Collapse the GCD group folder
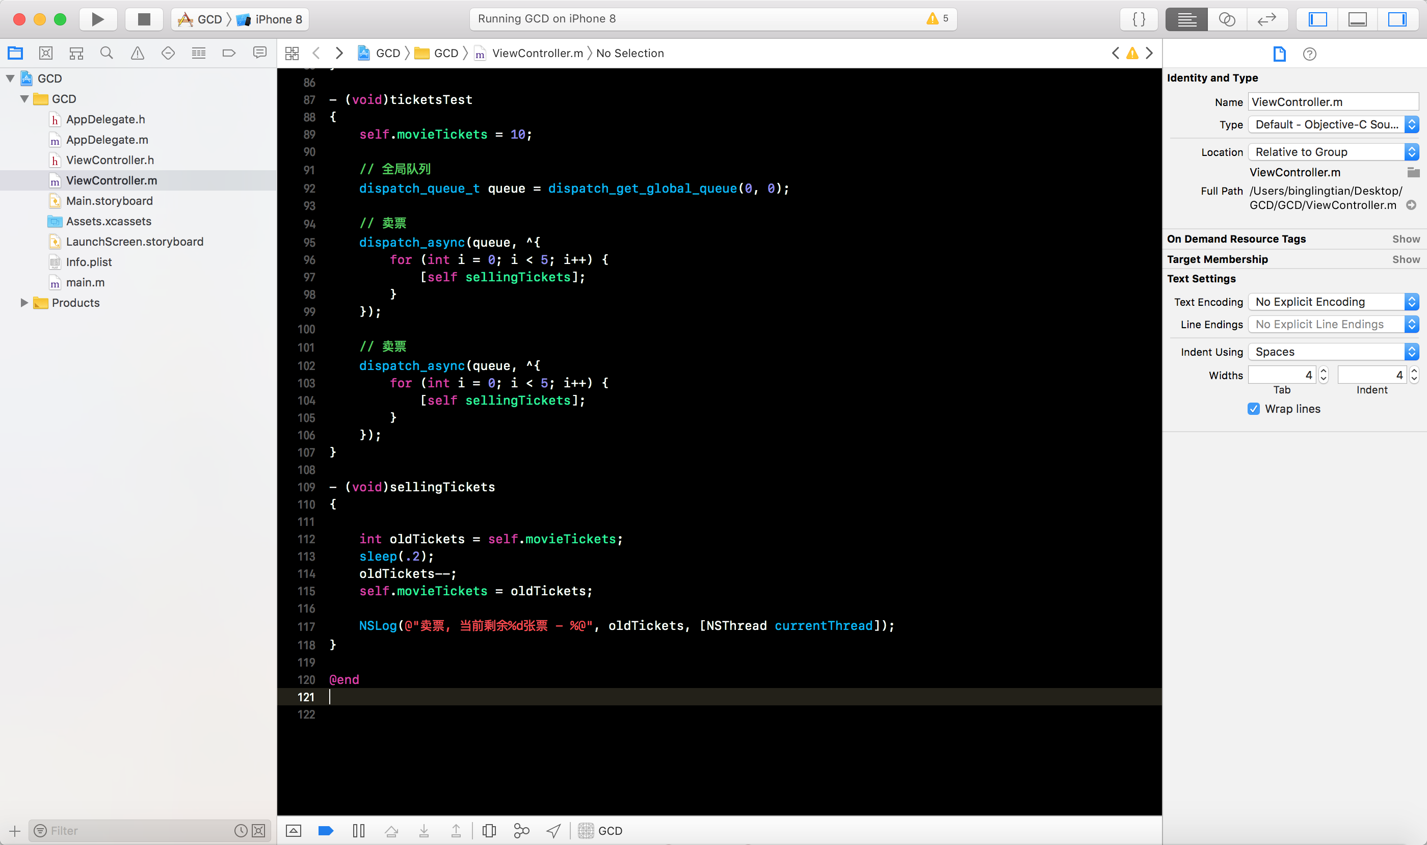The width and height of the screenshot is (1427, 845). (24, 99)
